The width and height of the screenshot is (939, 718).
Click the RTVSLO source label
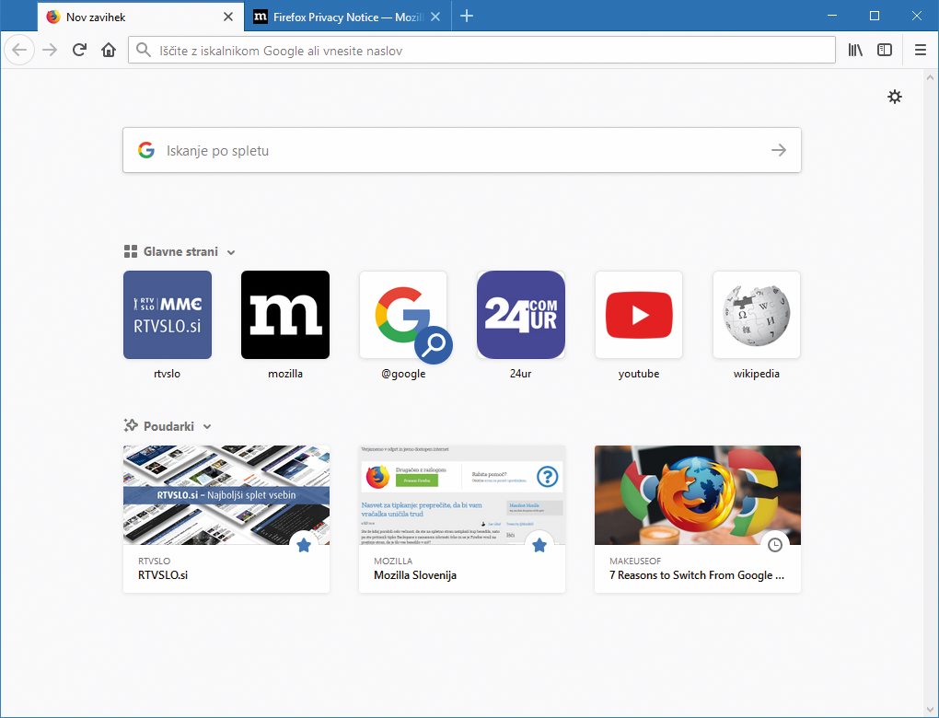click(154, 562)
